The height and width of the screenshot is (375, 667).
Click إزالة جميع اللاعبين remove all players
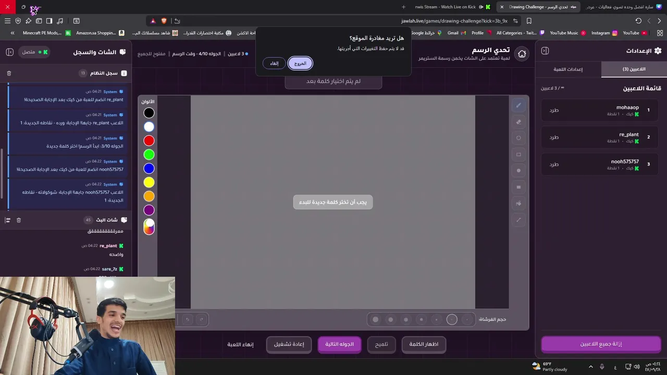pyautogui.click(x=601, y=344)
